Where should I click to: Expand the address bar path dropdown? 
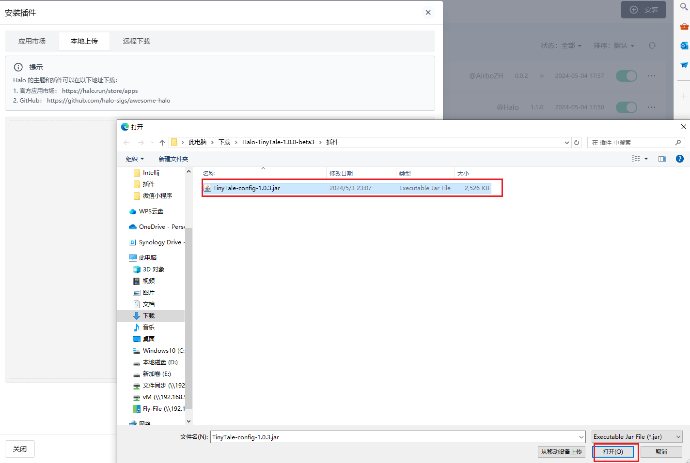coord(567,142)
